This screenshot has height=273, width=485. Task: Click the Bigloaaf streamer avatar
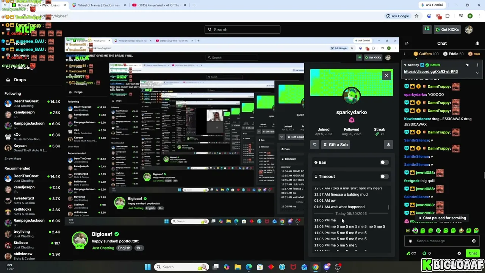(80, 240)
